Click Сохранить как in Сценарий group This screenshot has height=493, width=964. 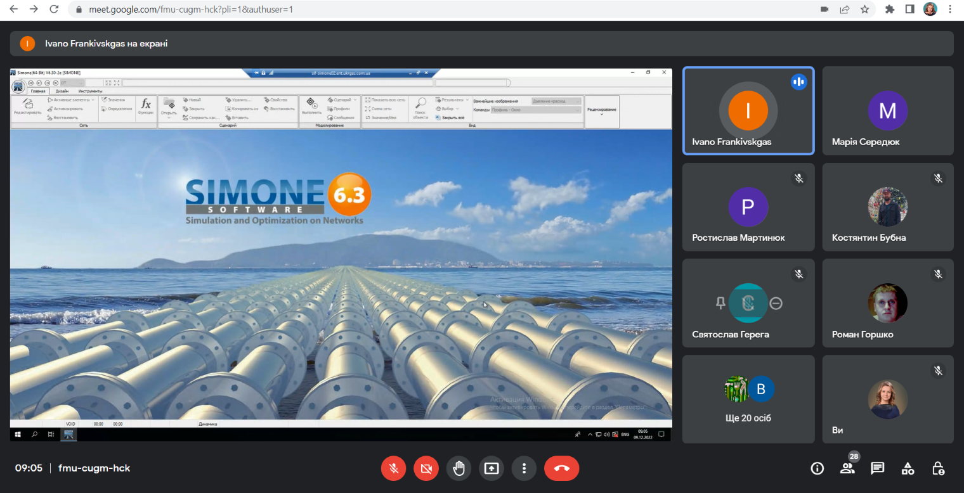coord(201,117)
